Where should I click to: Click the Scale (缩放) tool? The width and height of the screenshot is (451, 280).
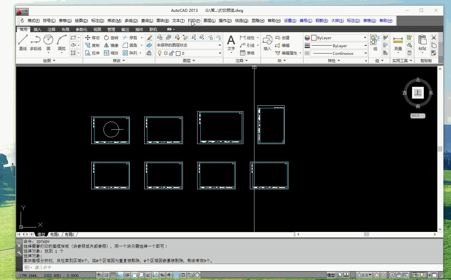coord(111,53)
